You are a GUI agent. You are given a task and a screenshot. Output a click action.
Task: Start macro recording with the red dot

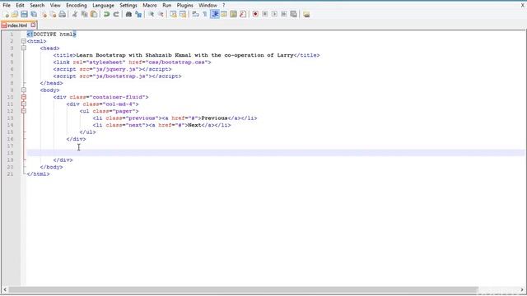coord(255,14)
